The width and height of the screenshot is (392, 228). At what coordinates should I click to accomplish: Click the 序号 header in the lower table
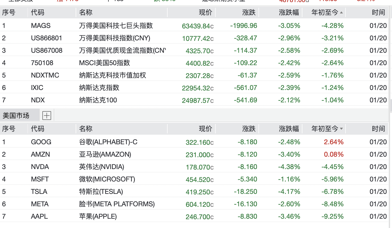click(x=9, y=129)
